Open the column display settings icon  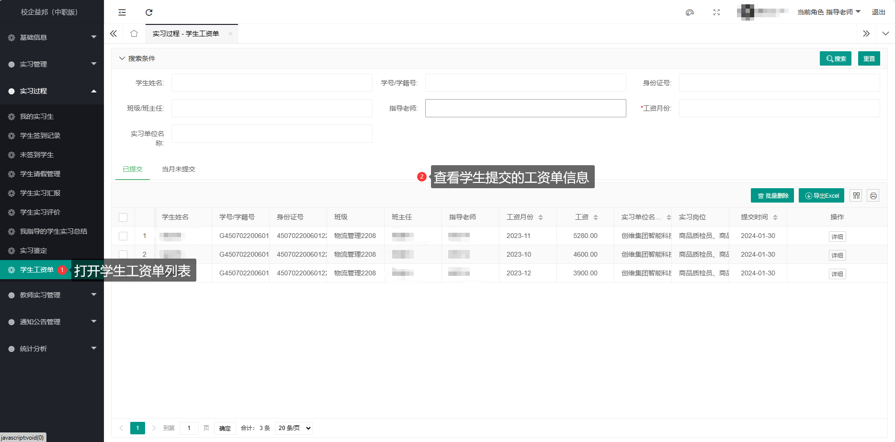(856, 195)
